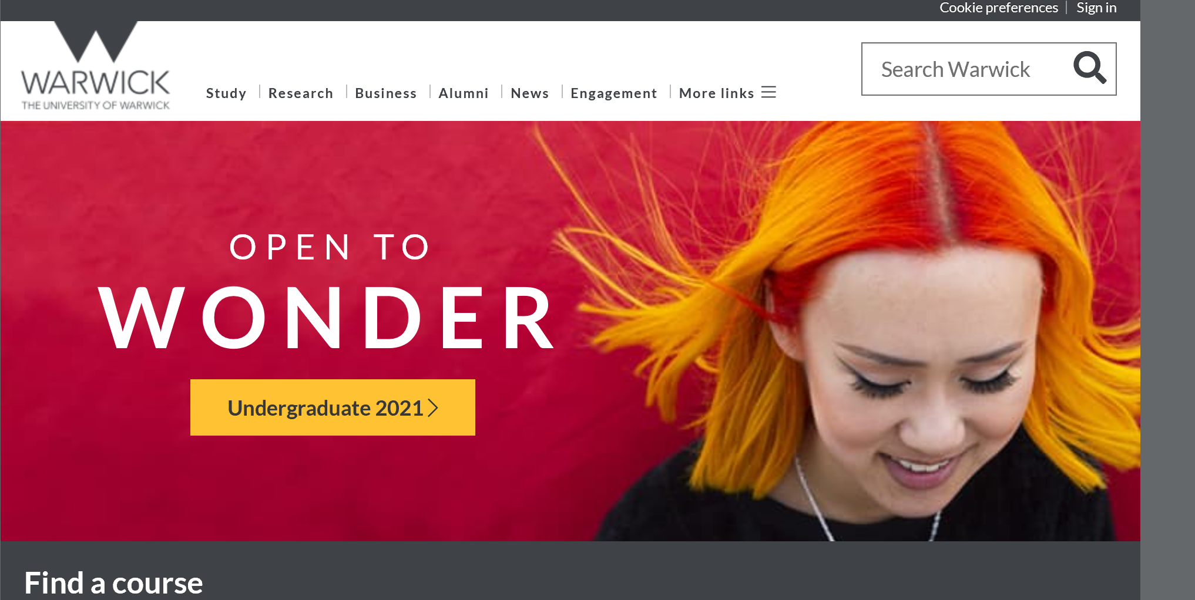Open Cookie preferences link
This screenshot has width=1195, height=600.
[x=999, y=8]
